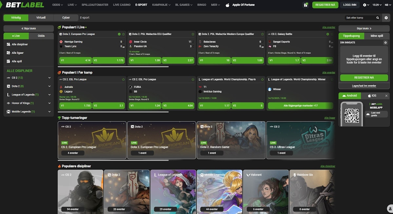Viewport: 393px width, 214px height.
Task: Expand the CS 2 discipline list
Action: (x=49, y=78)
